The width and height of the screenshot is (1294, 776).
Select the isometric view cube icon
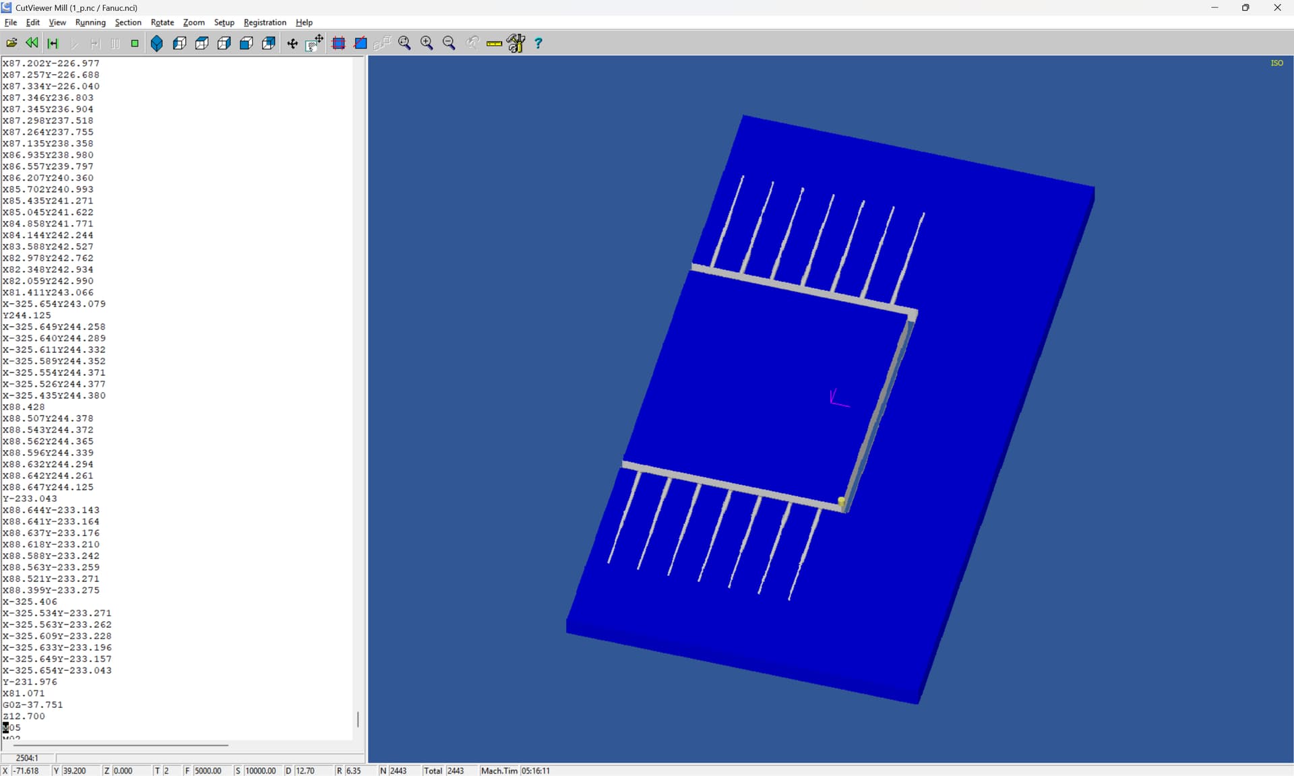point(157,43)
